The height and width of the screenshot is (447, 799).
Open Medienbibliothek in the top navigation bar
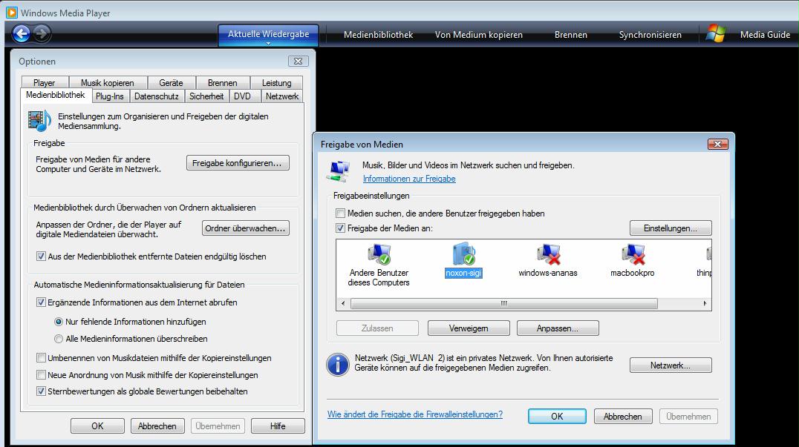tap(378, 35)
